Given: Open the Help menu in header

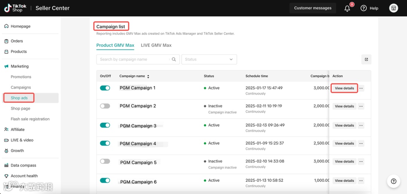Looking at the screenshot, I should tap(369, 8).
